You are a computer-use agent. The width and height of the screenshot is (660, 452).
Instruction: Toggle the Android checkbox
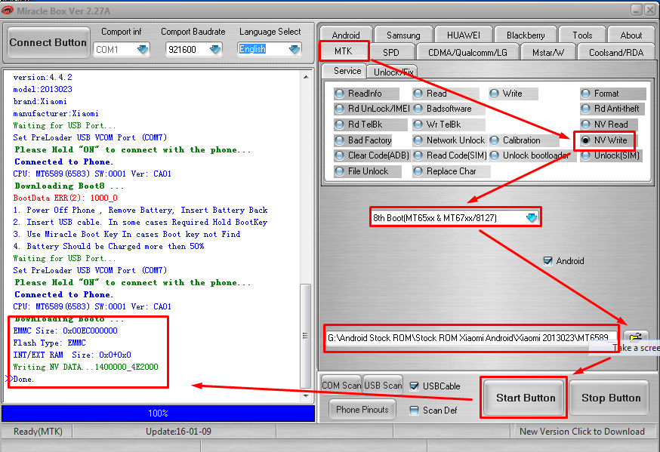[x=547, y=260]
